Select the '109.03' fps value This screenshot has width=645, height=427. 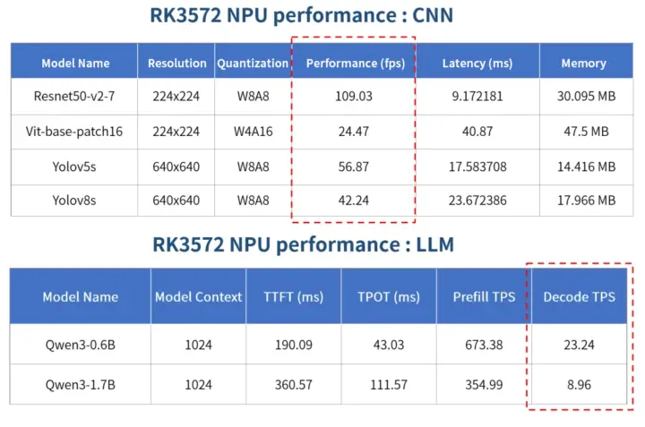354,96
